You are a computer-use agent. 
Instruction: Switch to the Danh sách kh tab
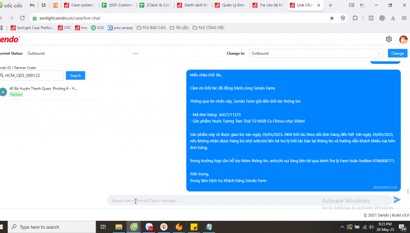tap(194, 5)
